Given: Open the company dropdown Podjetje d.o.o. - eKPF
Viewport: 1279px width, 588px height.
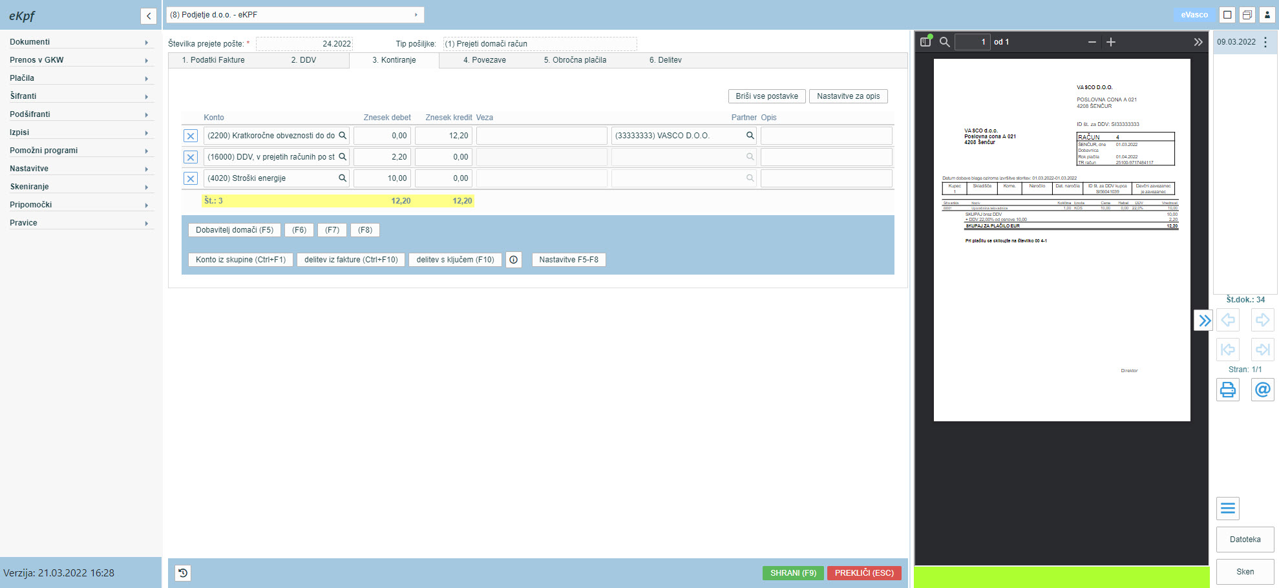Looking at the screenshot, I should tap(295, 15).
